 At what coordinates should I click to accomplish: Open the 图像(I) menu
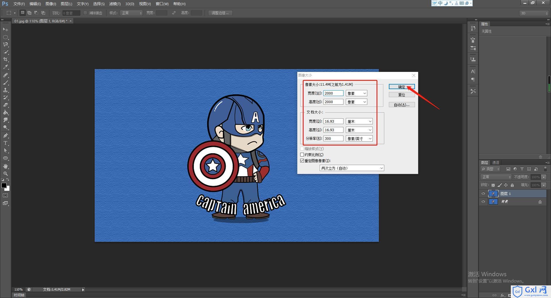[51, 4]
